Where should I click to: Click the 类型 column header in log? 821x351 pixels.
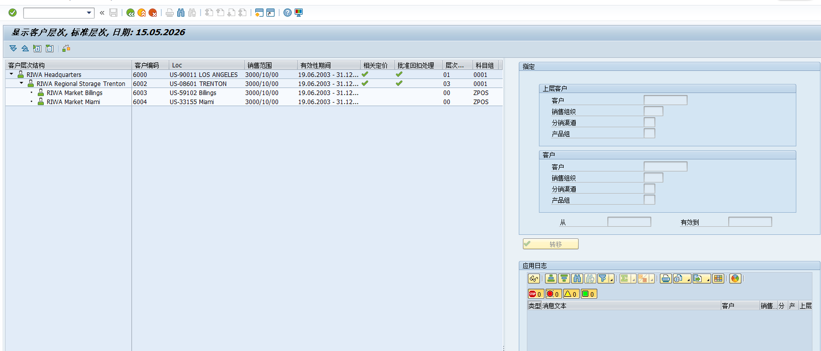point(534,306)
